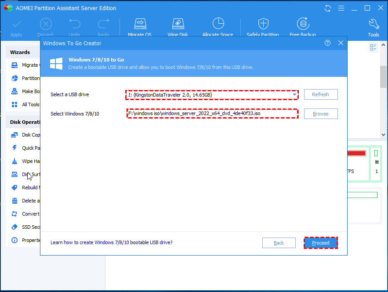The width and height of the screenshot is (388, 292).
Task: Select SSD Secure Erase in sidebar
Action: tap(25, 227)
